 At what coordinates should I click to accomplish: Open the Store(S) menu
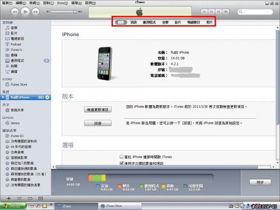[x=62, y=3]
